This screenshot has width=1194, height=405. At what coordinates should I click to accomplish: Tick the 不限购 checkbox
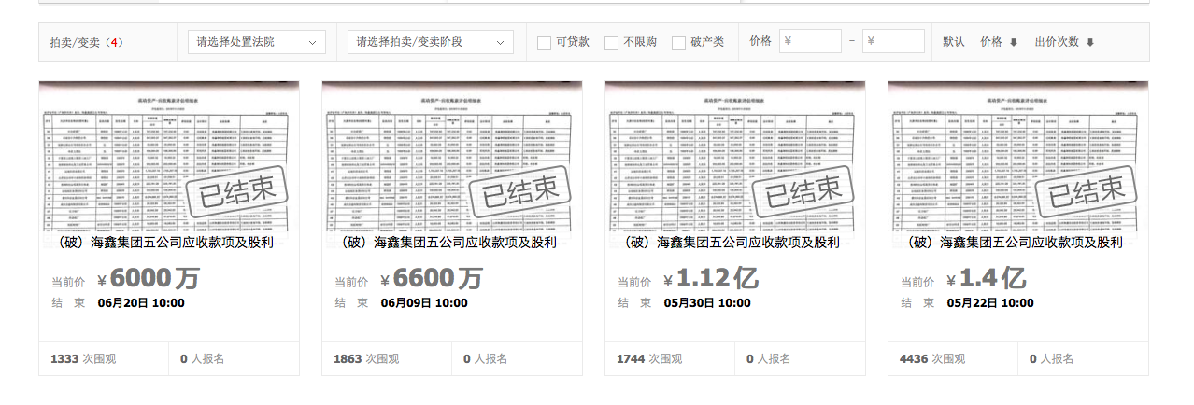point(611,43)
